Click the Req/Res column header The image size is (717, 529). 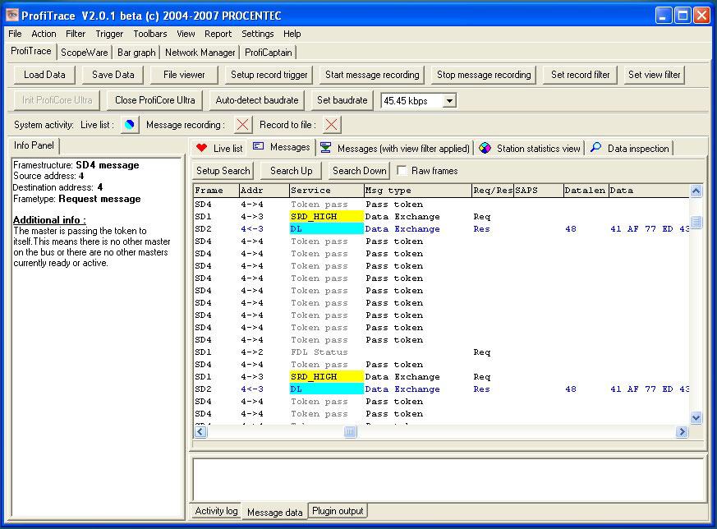pyautogui.click(x=493, y=191)
